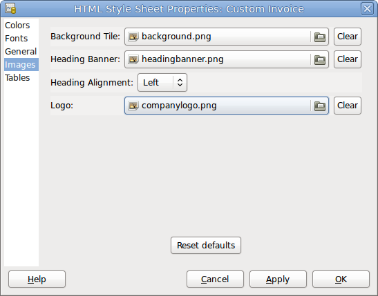This screenshot has height=296, width=378.
Task: Click the background.png file chooser field
Action: tap(227, 37)
